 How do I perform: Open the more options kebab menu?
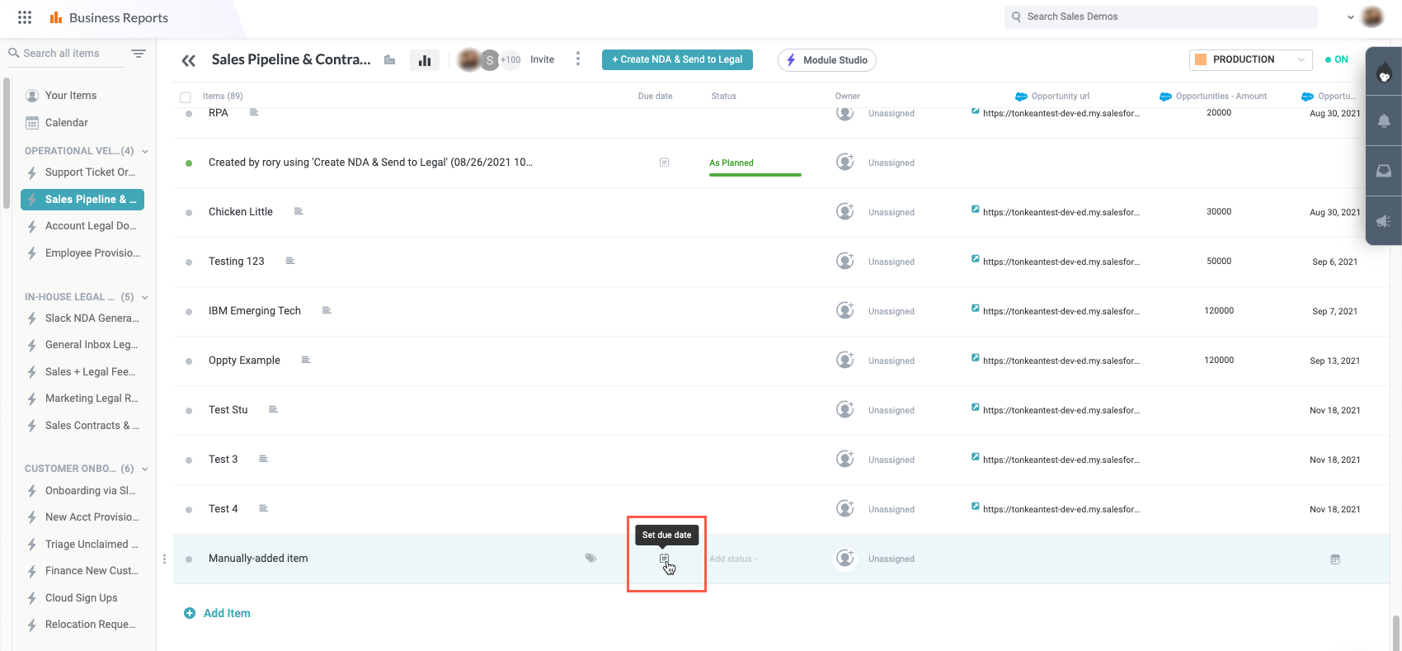(x=578, y=59)
